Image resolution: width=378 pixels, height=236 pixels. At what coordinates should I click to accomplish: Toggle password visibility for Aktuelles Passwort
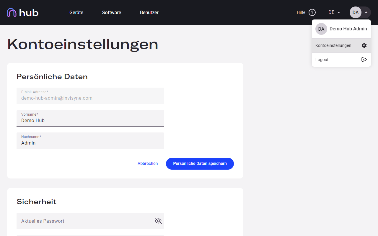coord(158,221)
